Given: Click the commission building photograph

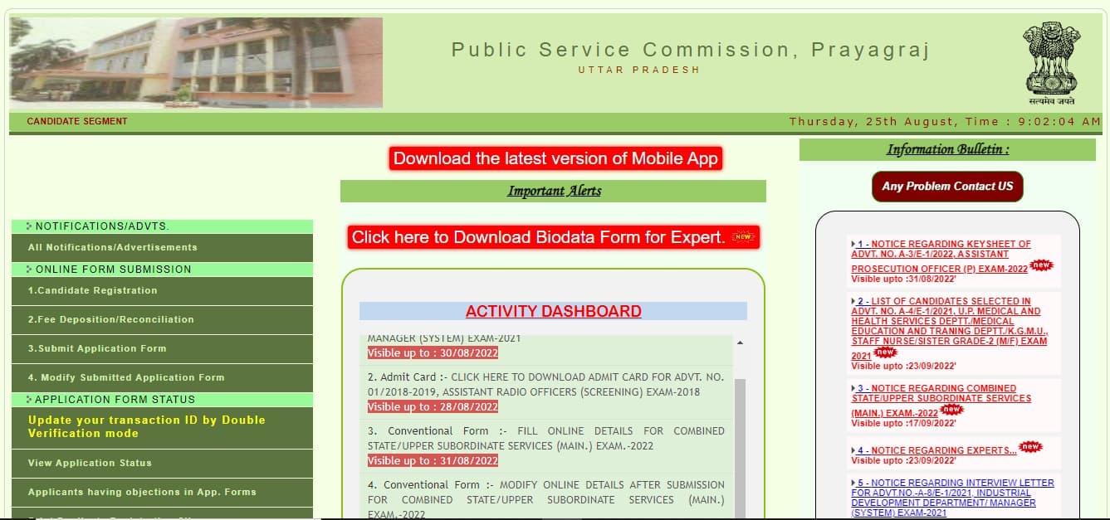Looking at the screenshot, I should coord(195,62).
